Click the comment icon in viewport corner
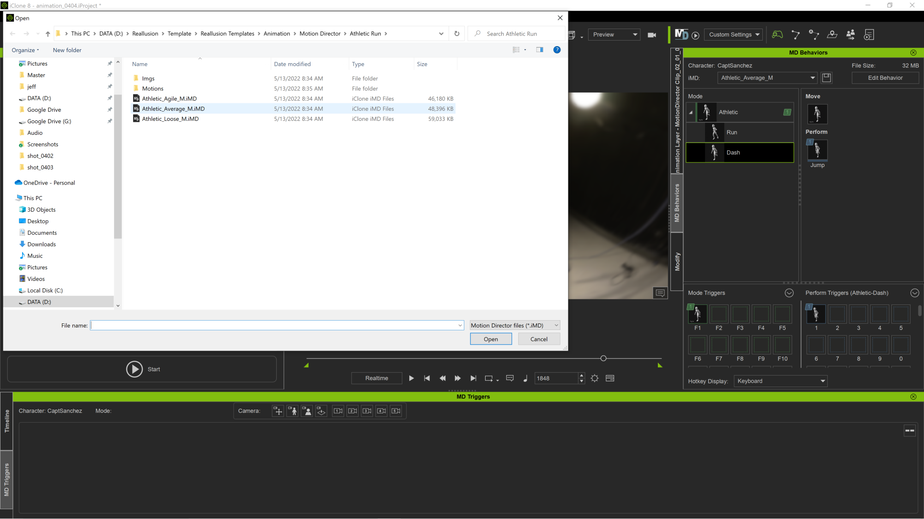 pos(660,293)
